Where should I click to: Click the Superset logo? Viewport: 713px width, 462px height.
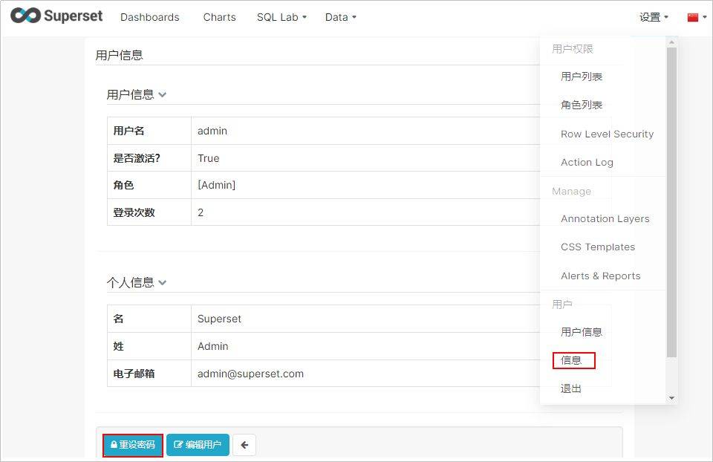click(56, 16)
